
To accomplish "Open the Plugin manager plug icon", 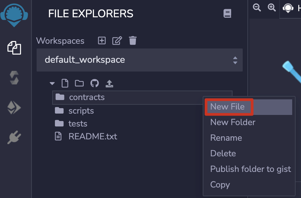I will pos(14,137).
